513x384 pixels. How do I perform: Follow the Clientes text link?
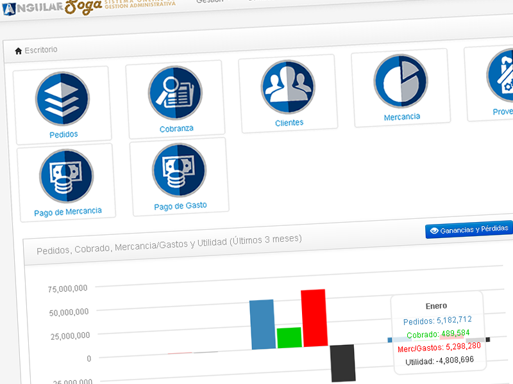click(289, 122)
